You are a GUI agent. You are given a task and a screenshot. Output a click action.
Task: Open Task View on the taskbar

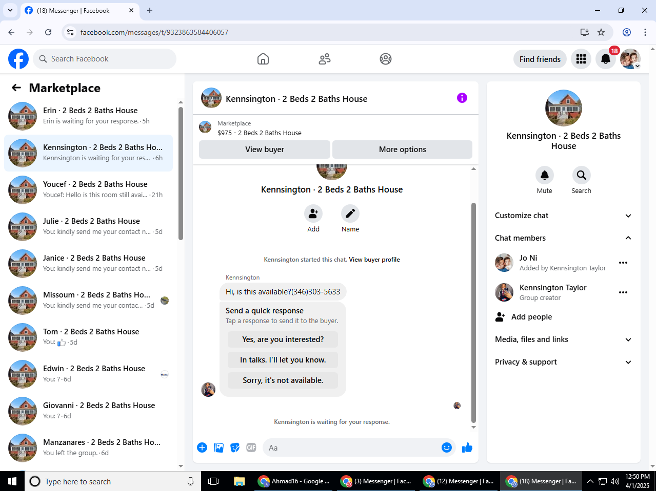213,481
